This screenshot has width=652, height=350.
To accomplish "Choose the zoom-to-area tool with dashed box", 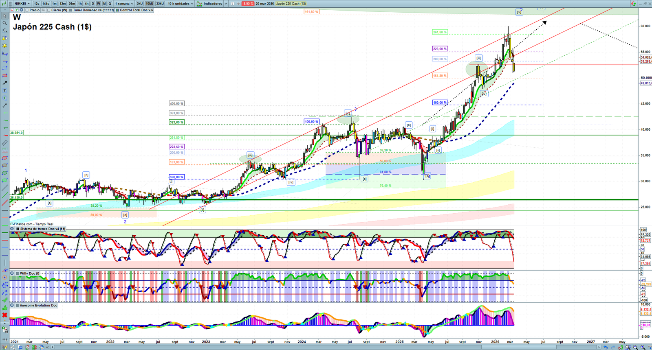I will (x=4, y=31).
